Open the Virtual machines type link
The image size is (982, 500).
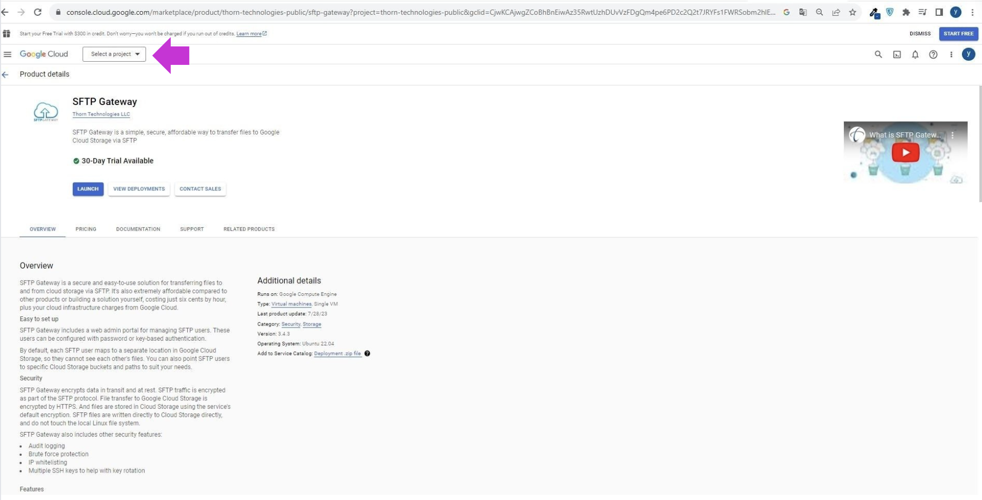[291, 304]
